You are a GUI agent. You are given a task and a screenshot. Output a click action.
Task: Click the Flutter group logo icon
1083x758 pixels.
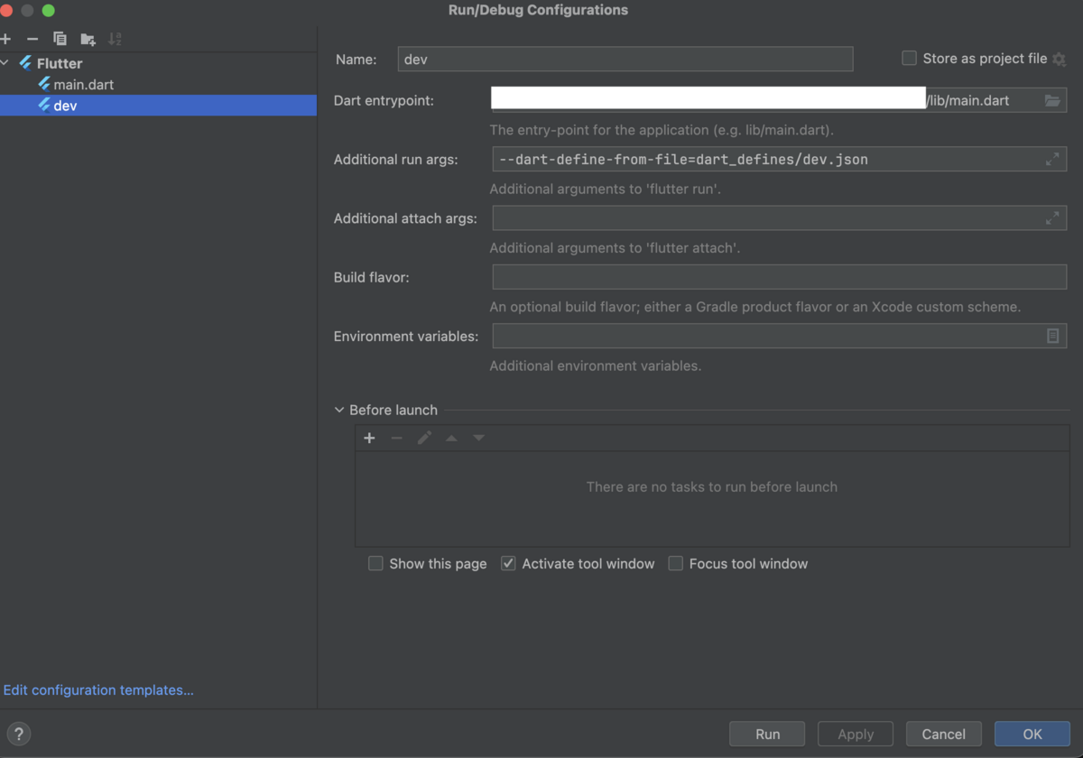(x=25, y=63)
